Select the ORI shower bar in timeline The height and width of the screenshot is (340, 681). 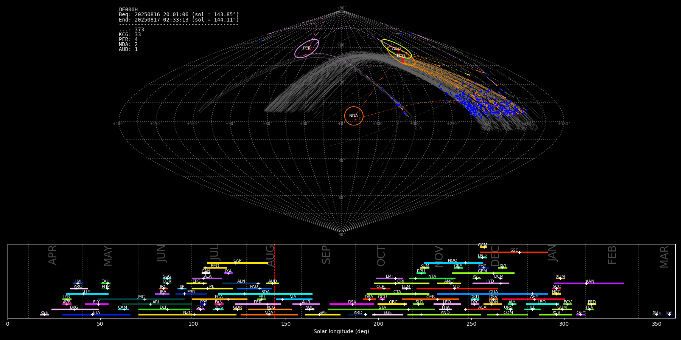pos(402,283)
